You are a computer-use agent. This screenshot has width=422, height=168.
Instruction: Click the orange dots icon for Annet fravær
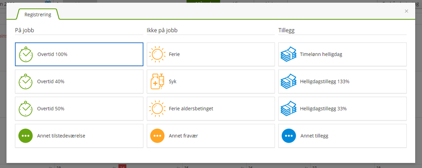[x=157, y=136]
